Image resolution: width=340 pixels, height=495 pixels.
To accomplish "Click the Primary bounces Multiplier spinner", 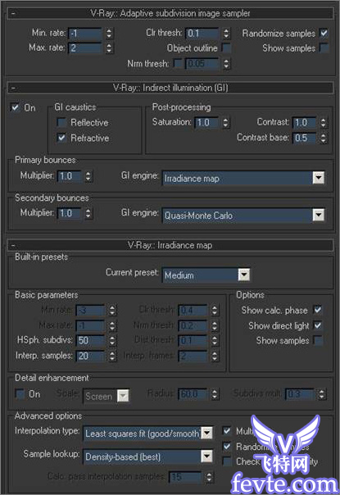I will click(88, 176).
